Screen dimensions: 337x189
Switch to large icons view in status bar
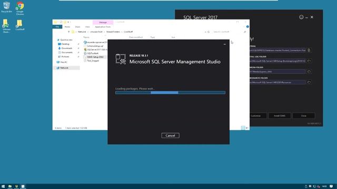(x=247, y=128)
